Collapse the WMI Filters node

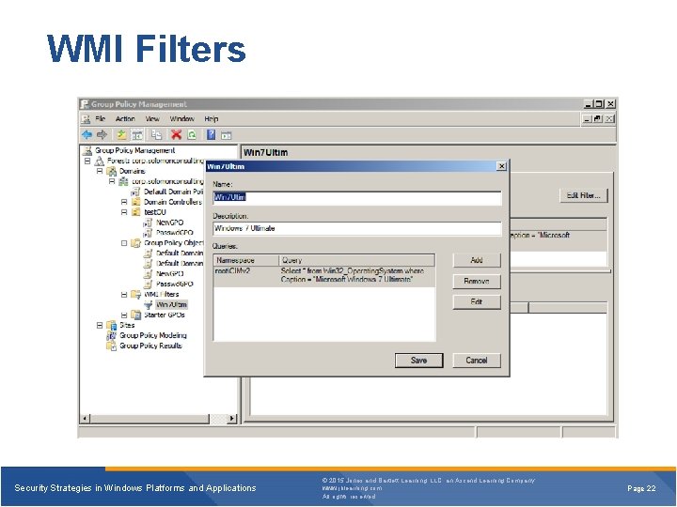(124, 295)
